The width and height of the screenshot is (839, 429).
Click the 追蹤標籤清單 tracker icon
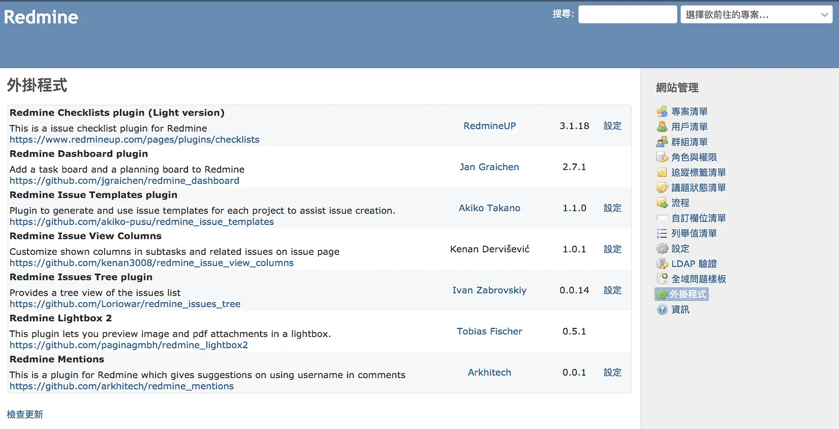click(x=662, y=172)
